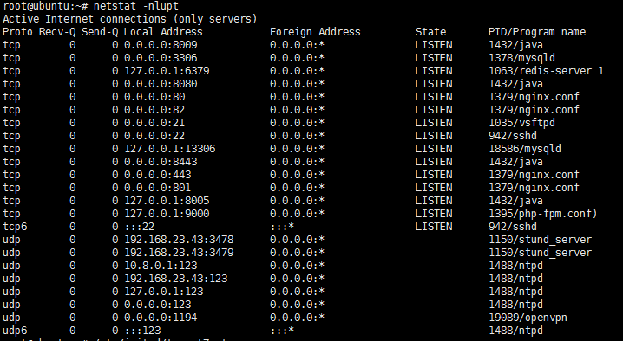Select local address 0.0.0.0:443
The width and height of the screenshot is (623, 341).
click(158, 175)
